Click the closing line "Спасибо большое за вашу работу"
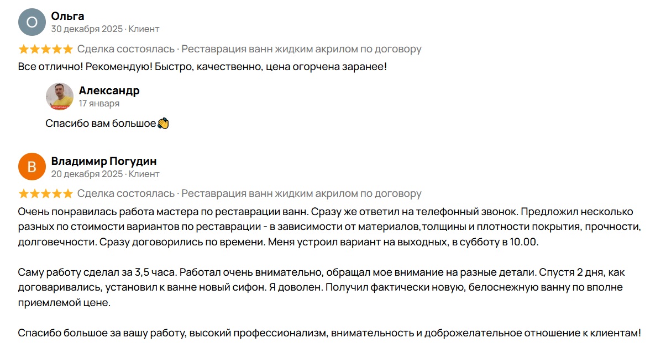The height and width of the screenshot is (343, 666). pyautogui.click(x=329, y=334)
